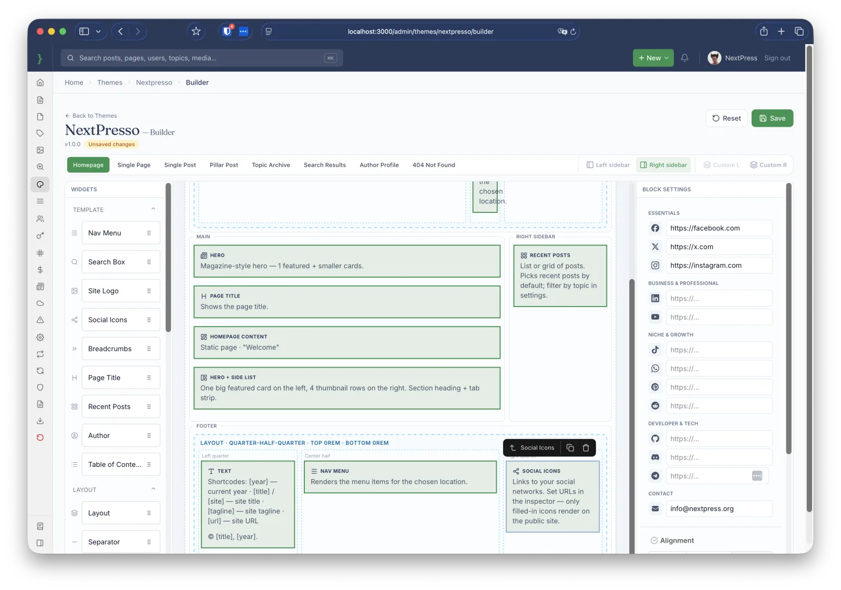Select the Homepage Content block on canvas
This screenshot has width=841, height=590.
pos(347,342)
